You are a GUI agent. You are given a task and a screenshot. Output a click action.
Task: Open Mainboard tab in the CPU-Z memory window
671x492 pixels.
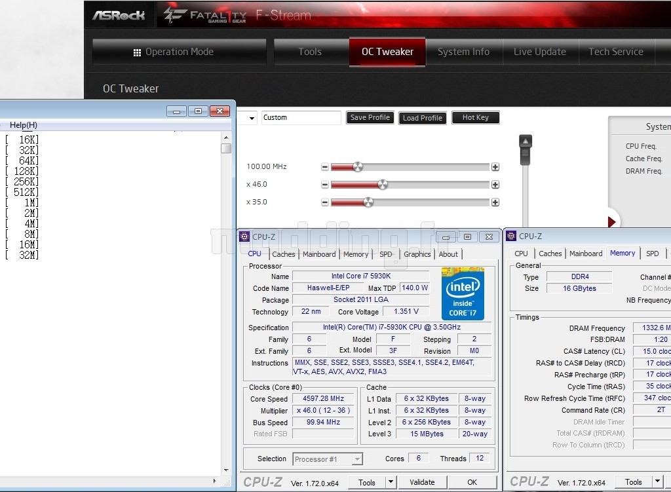[586, 254]
